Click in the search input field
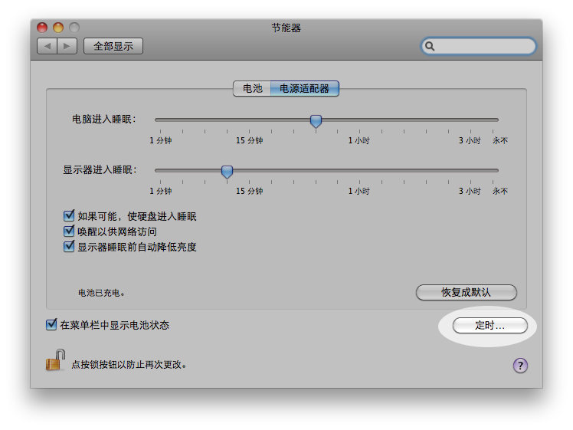573x430 pixels. 479,46
